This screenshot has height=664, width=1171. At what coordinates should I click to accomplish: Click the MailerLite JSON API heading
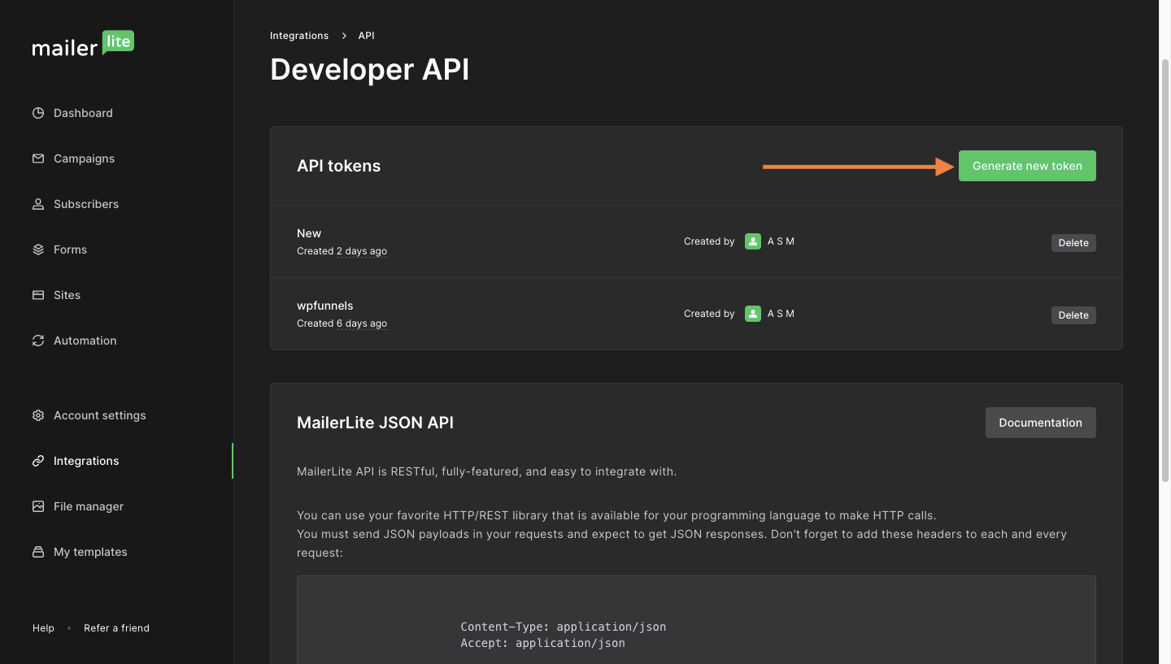click(375, 423)
